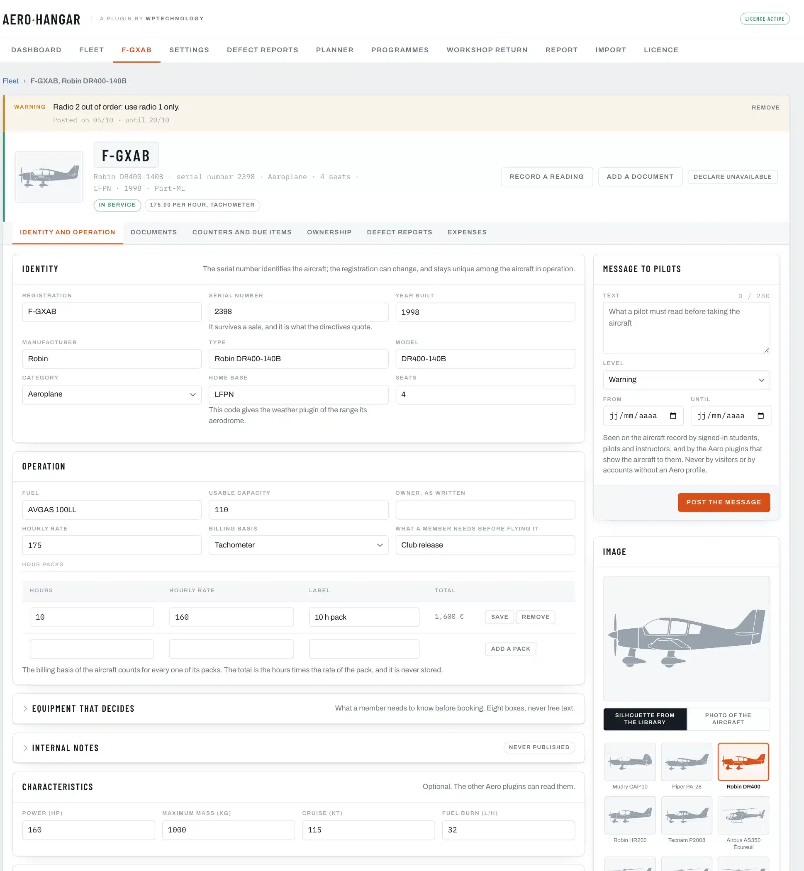Screen dimensions: 804x871
Task: Select the Tecnam P2008 silhouette
Action: pyautogui.click(x=687, y=815)
